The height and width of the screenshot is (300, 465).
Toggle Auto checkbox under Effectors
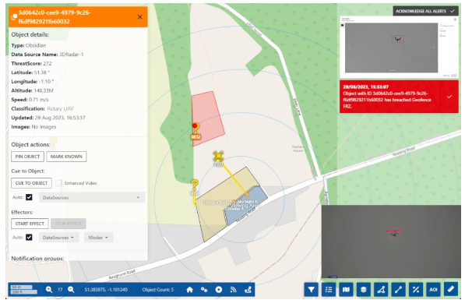point(29,238)
